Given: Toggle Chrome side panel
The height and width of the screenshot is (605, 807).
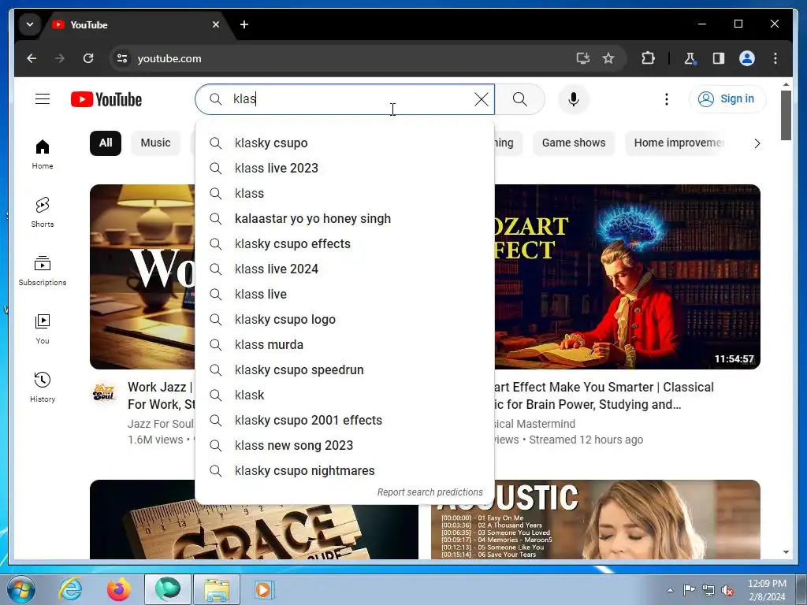Looking at the screenshot, I should (x=719, y=58).
